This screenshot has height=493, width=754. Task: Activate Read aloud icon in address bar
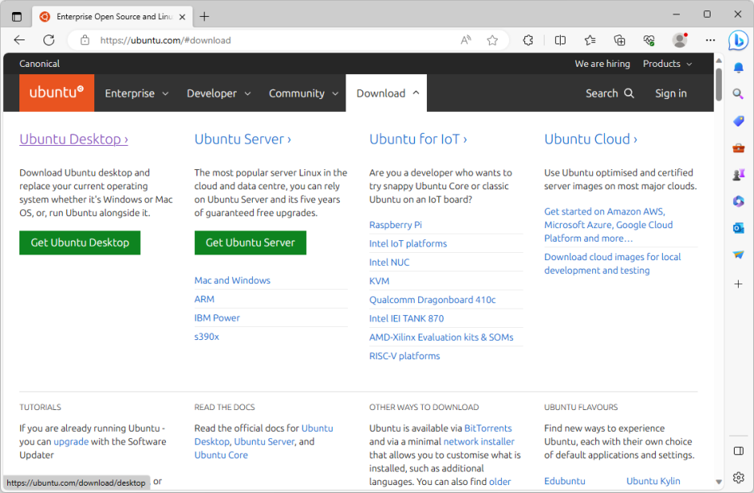click(x=466, y=40)
